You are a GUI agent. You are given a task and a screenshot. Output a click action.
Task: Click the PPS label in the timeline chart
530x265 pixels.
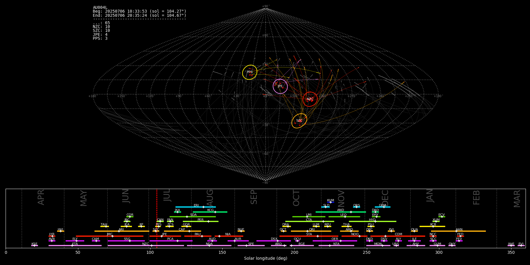pyautogui.click(x=159, y=225)
